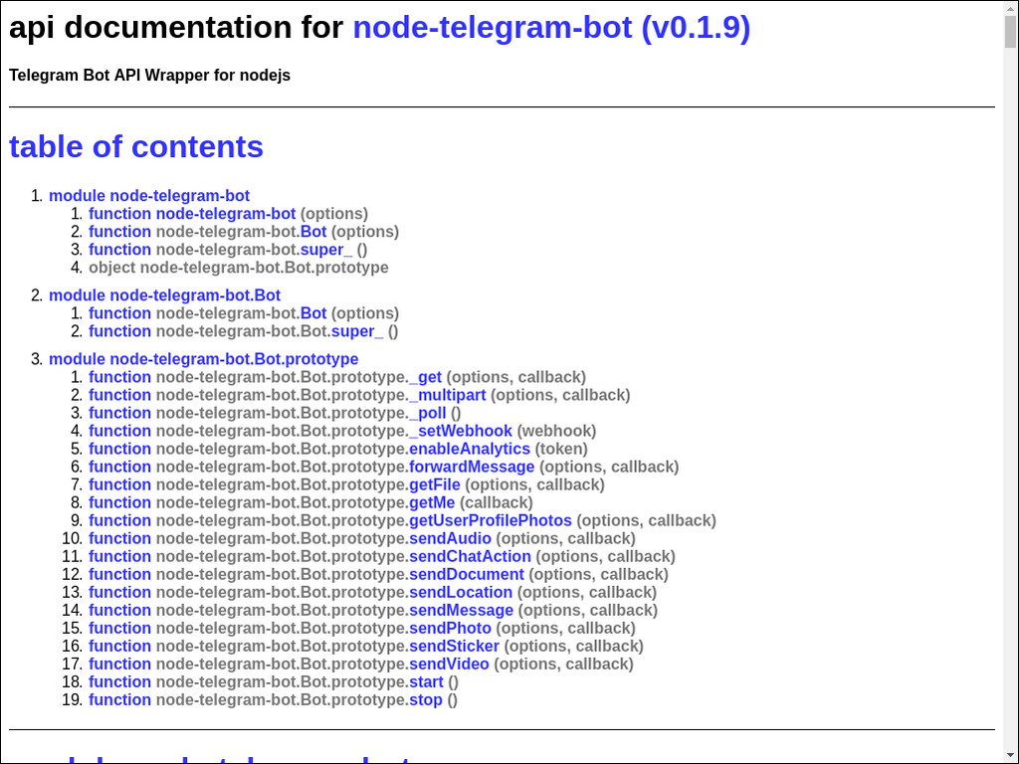This screenshot has height=764, width=1019.
Task: Jump to the _multipart function entry
Action: (x=359, y=395)
